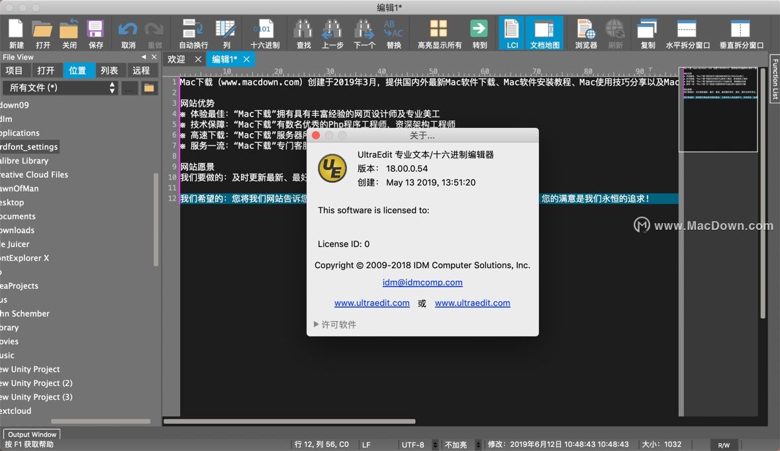Click the folder browse icon in File View
Screen dimensions: 780x451
tap(149, 88)
